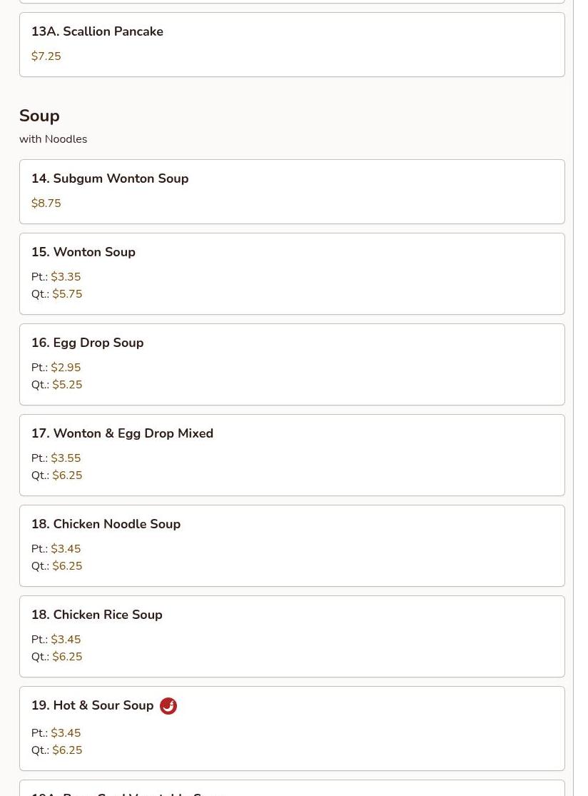Click the $8.75 Subgum Wonton Soup price

click(x=46, y=203)
